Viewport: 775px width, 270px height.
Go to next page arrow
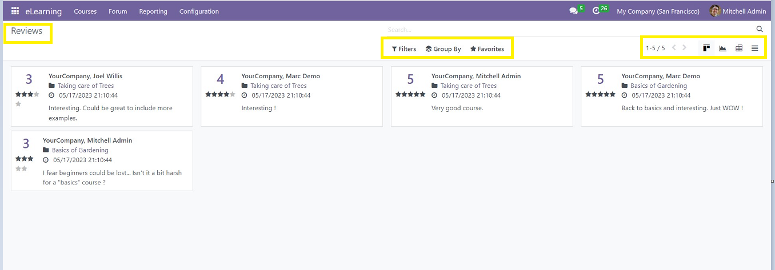click(685, 48)
